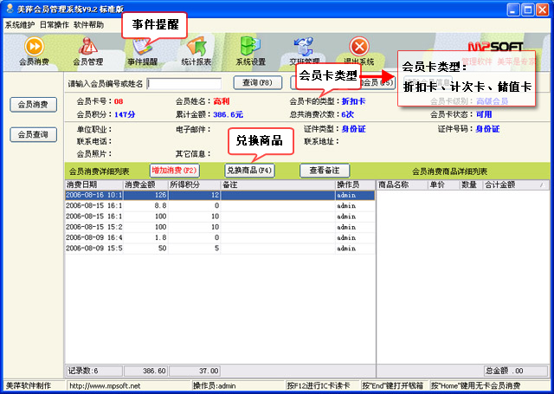Open the 系统维护 menu

[x=20, y=25]
